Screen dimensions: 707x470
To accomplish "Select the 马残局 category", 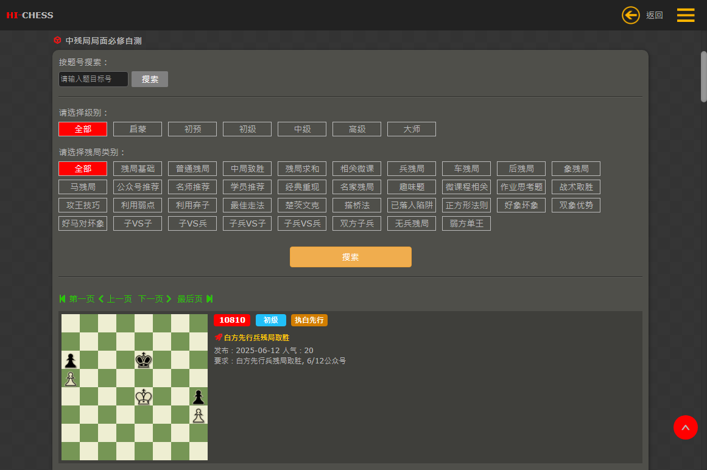I will click(83, 187).
